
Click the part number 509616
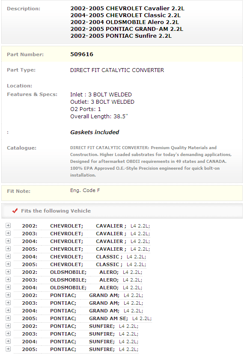(82, 54)
